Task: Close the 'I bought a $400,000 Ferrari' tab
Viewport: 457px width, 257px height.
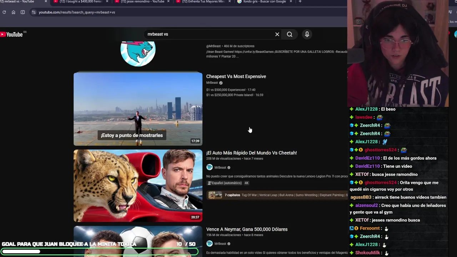Action: point(107,1)
